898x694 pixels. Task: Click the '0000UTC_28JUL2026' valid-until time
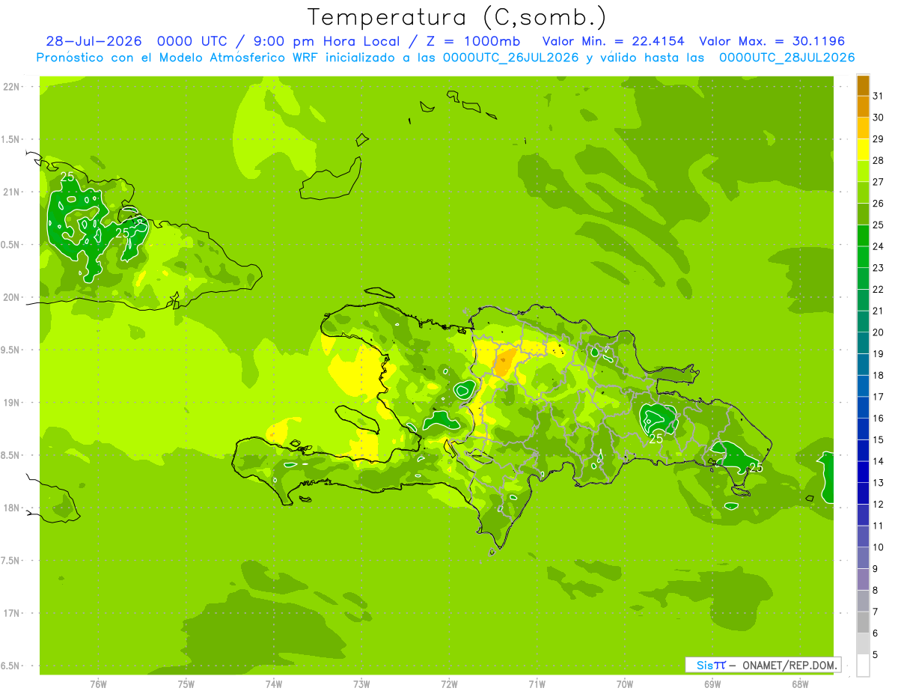tap(786, 58)
